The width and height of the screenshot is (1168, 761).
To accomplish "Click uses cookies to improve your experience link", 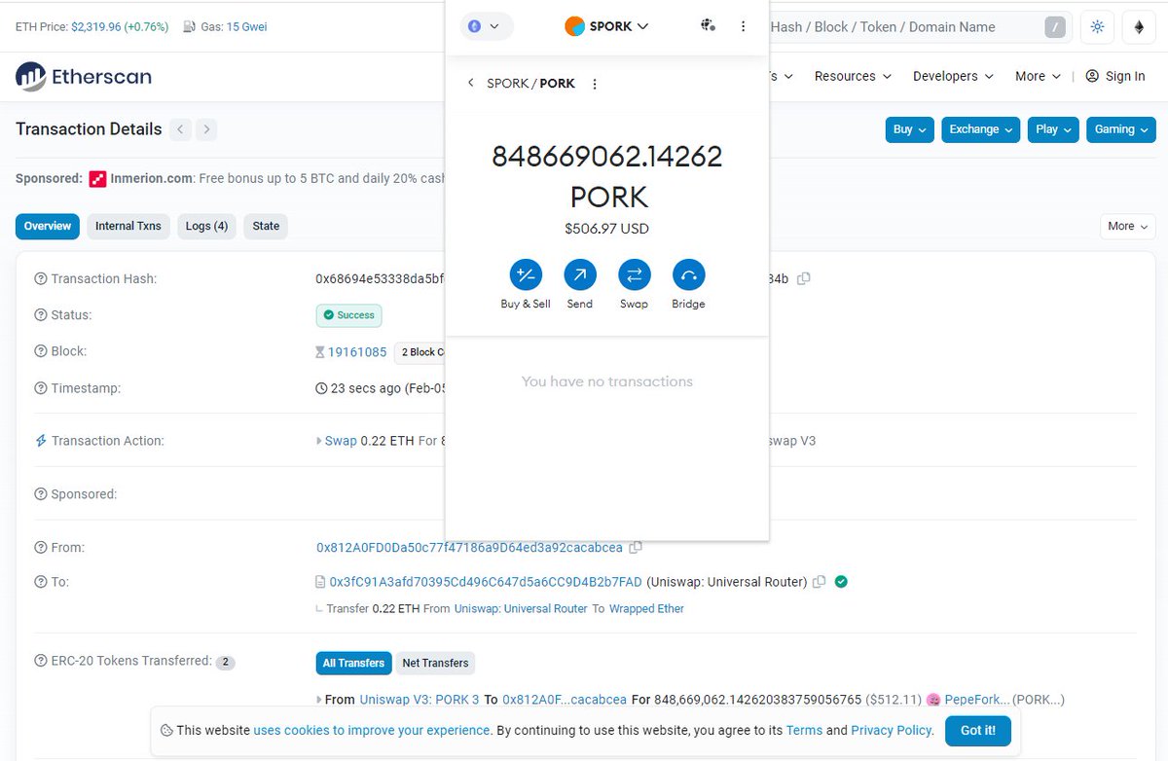I will point(372,730).
